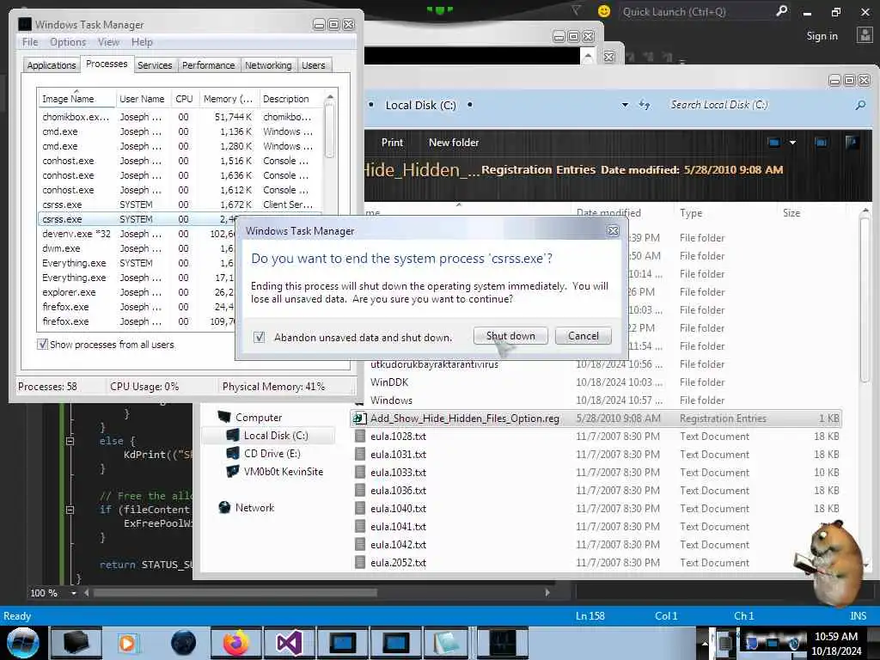The width and height of the screenshot is (880, 660).
Task: Open the View menu in Task Manager
Action: (x=108, y=42)
